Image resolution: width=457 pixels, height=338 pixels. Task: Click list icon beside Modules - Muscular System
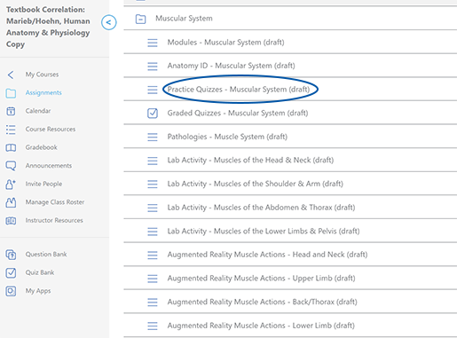click(153, 43)
